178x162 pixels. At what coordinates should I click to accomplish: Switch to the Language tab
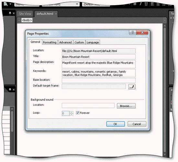(93, 42)
